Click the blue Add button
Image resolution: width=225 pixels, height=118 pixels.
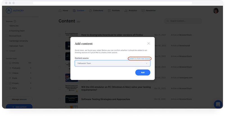(143, 72)
